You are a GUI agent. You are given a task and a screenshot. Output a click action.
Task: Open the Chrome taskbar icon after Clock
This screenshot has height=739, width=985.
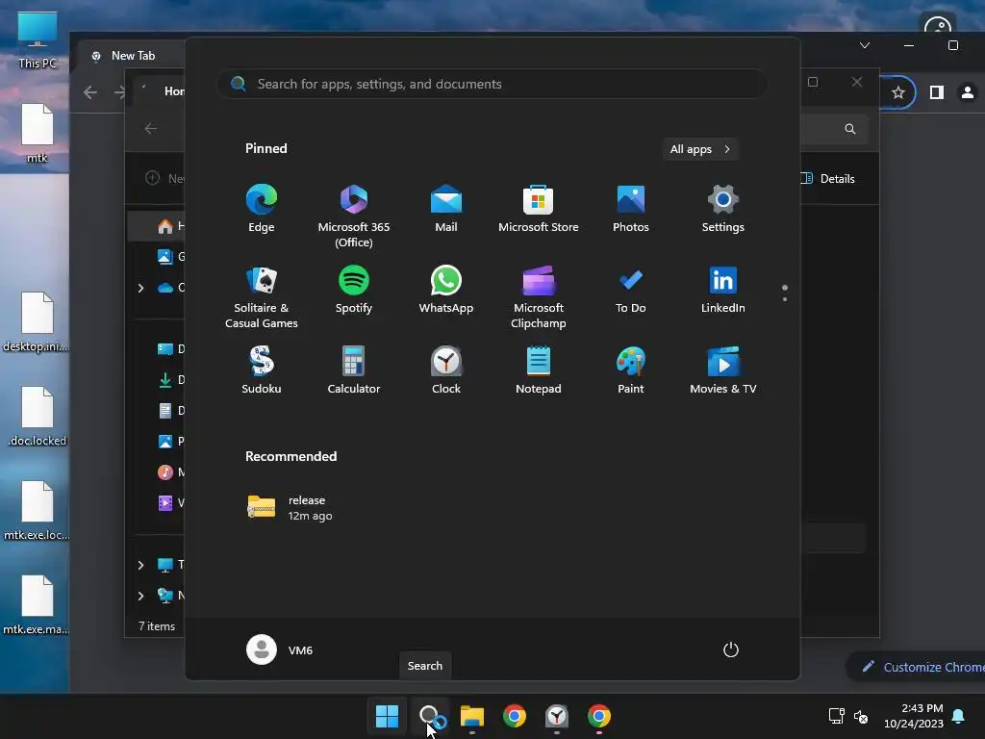[599, 716]
